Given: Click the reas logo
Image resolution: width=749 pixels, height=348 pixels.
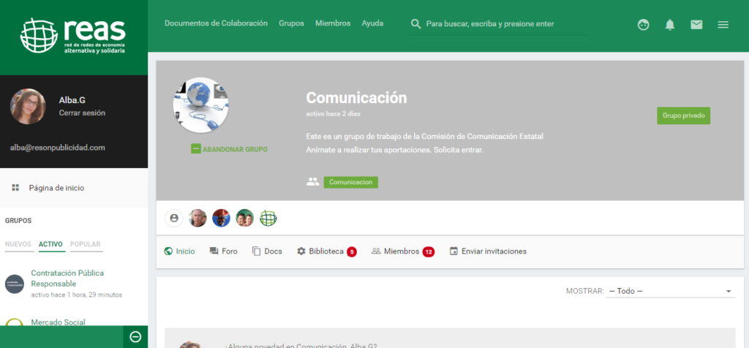Looking at the screenshot, I should 73,37.
